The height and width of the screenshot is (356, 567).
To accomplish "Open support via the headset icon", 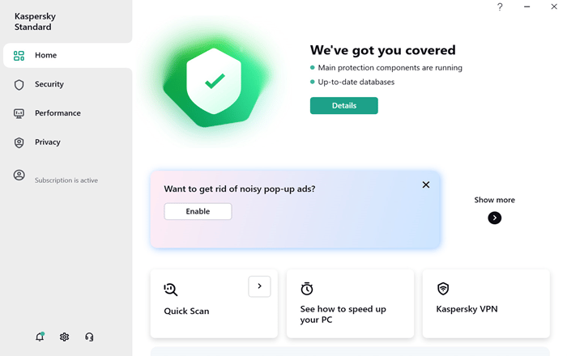I will [x=89, y=337].
